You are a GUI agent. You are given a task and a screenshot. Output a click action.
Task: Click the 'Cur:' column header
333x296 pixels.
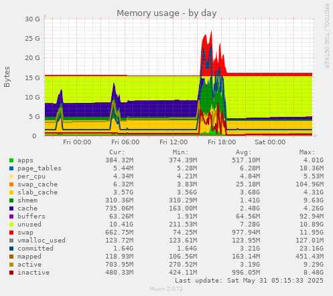[117, 152]
